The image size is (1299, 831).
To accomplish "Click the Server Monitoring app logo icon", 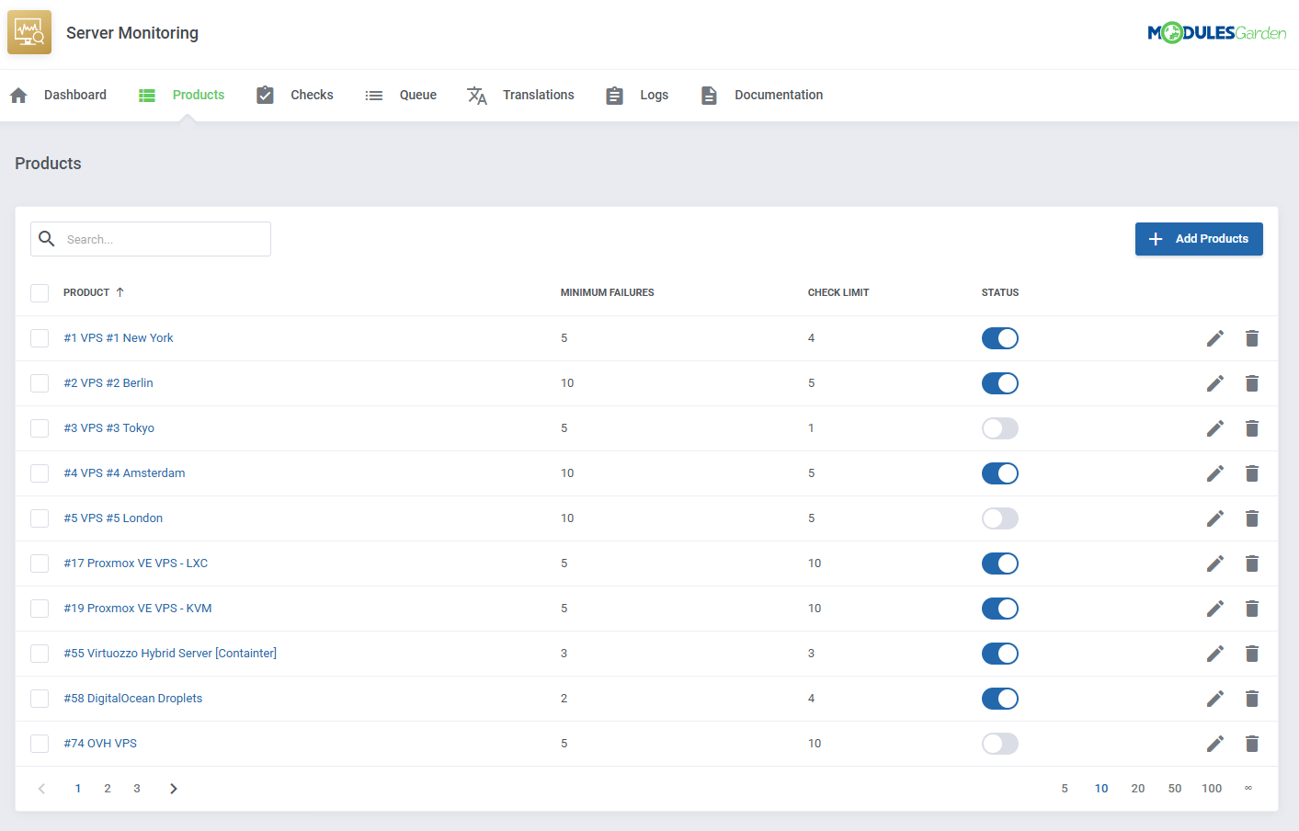I will pos(28,30).
